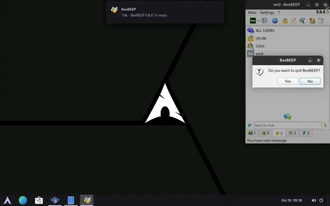Close the BeeBEEP quit dialog
The height and width of the screenshot is (206, 330).
pyautogui.click(x=319, y=60)
